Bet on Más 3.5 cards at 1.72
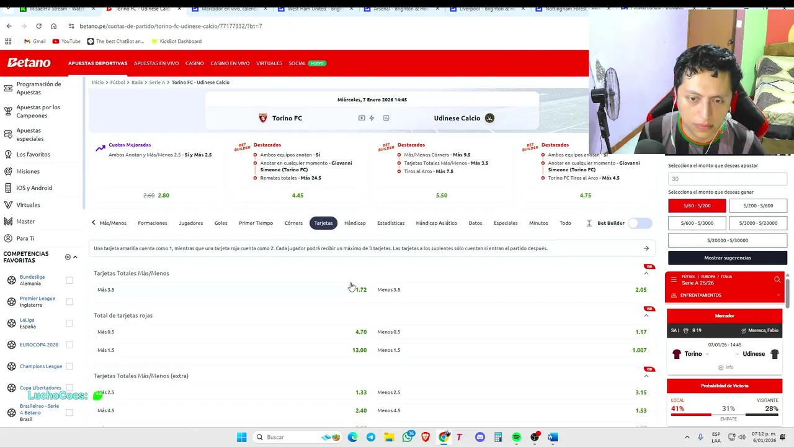Viewport: 794px width, 447px height. [x=231, y=289]
